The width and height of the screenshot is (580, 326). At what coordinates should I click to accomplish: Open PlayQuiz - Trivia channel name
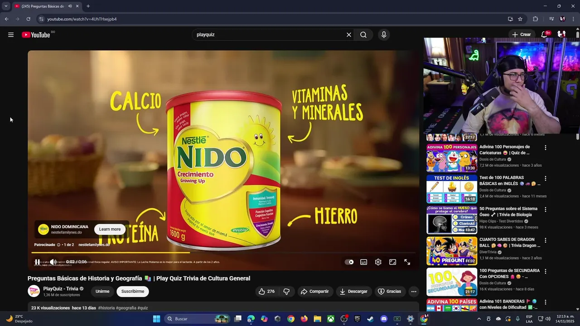coord(61,288)
